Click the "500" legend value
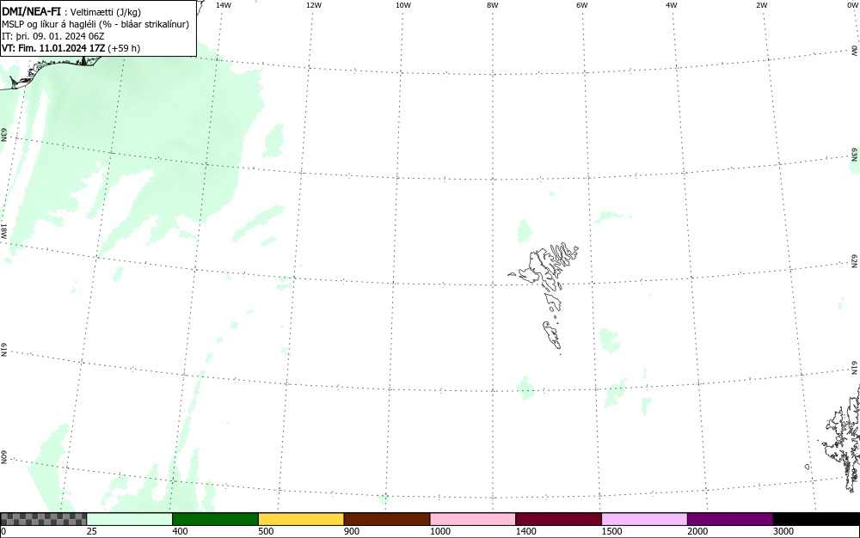Image resolution: width=860 pixels, height=538 pixels. (266, 531)
